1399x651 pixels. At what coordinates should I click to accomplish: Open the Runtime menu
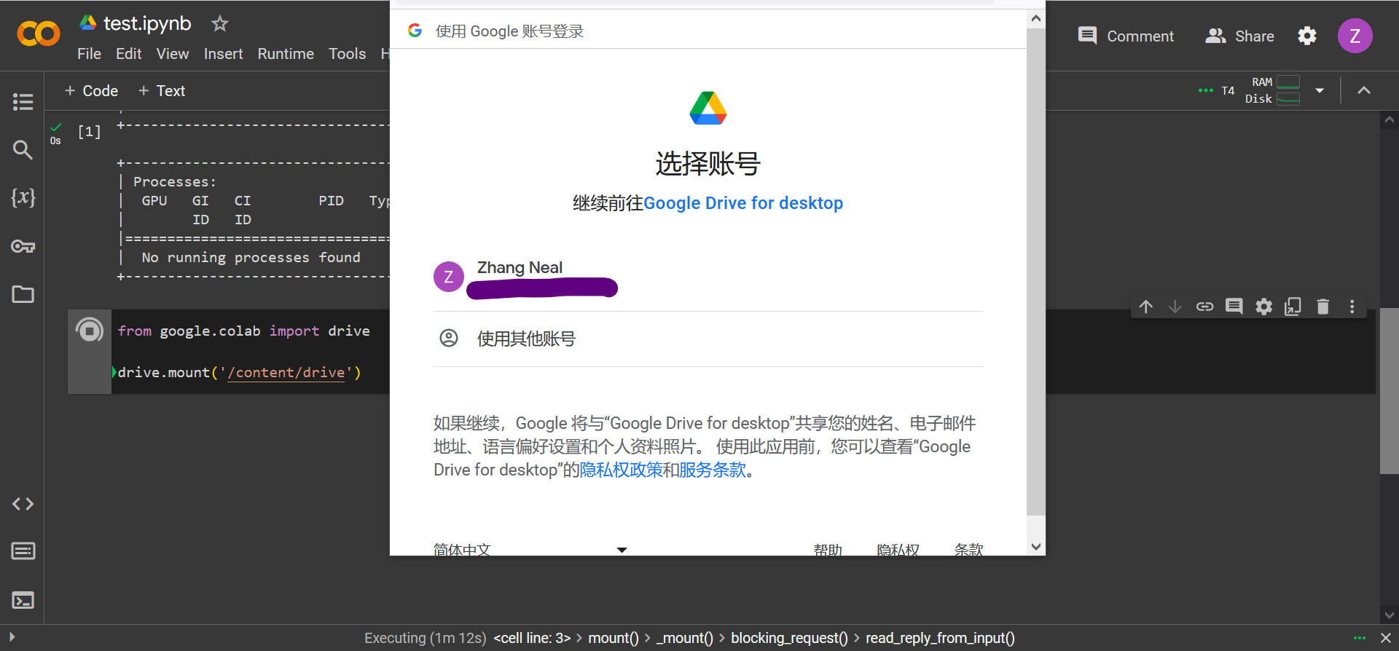(x=285, y=54)
